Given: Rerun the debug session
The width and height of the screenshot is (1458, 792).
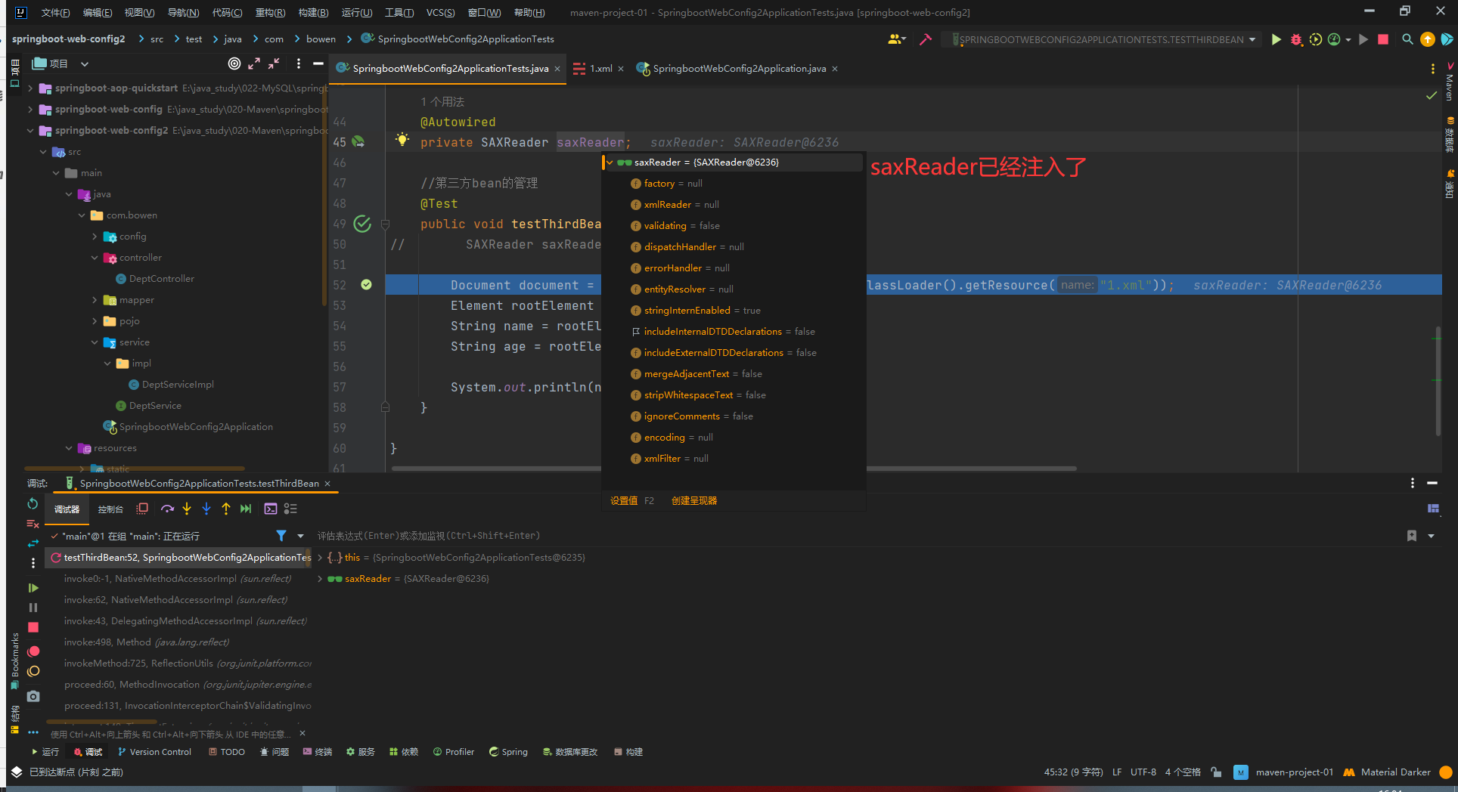Looking at the screenshot, I should coord(33,503).
